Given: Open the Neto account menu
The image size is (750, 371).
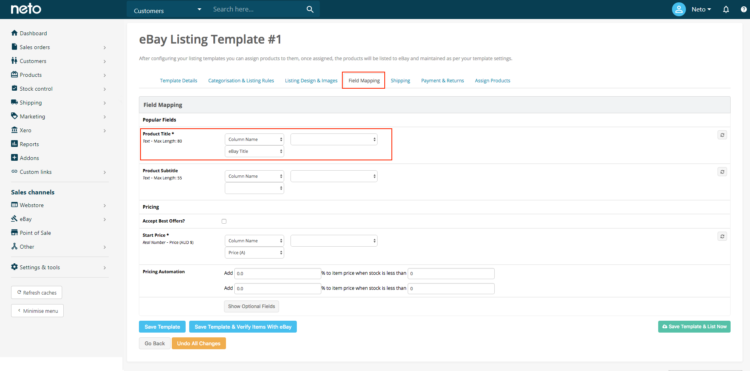Looking at the screenshot, I should (x=701, y=10).
